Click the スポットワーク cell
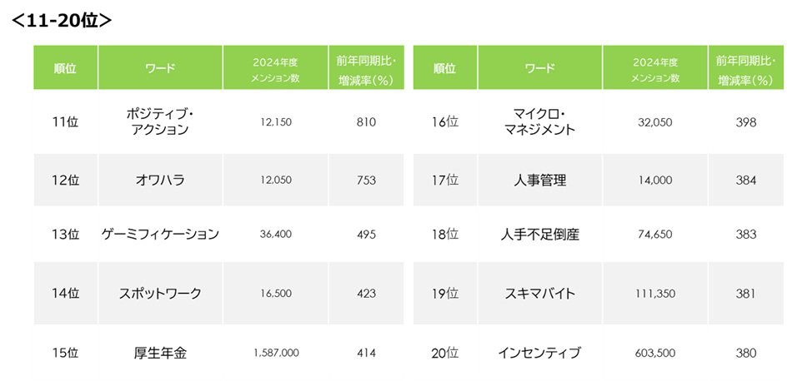 point(160,294)
